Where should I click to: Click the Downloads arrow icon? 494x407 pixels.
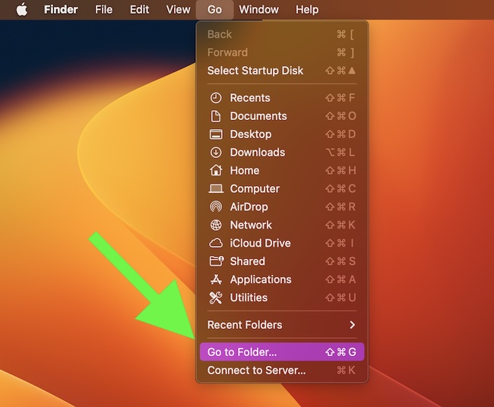216,153
